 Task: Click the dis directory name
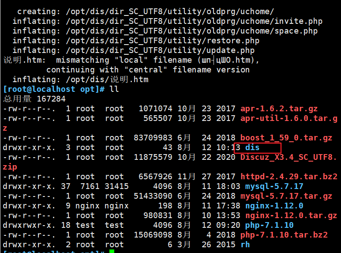252,147
